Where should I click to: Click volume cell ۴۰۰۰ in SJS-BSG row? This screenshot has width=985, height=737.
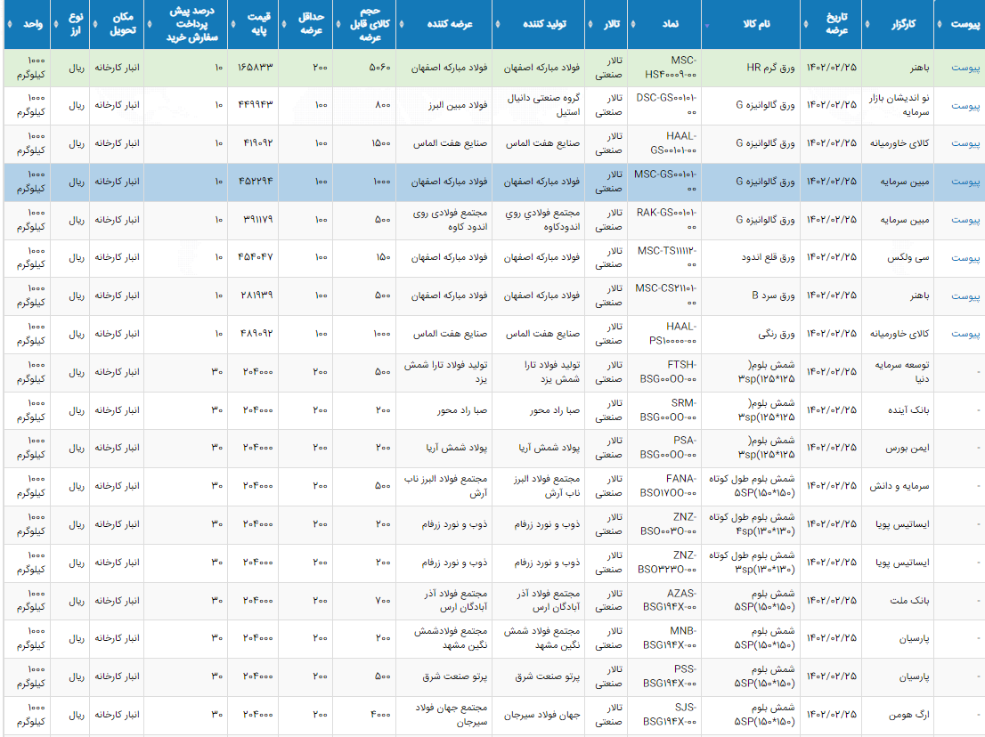364,715
